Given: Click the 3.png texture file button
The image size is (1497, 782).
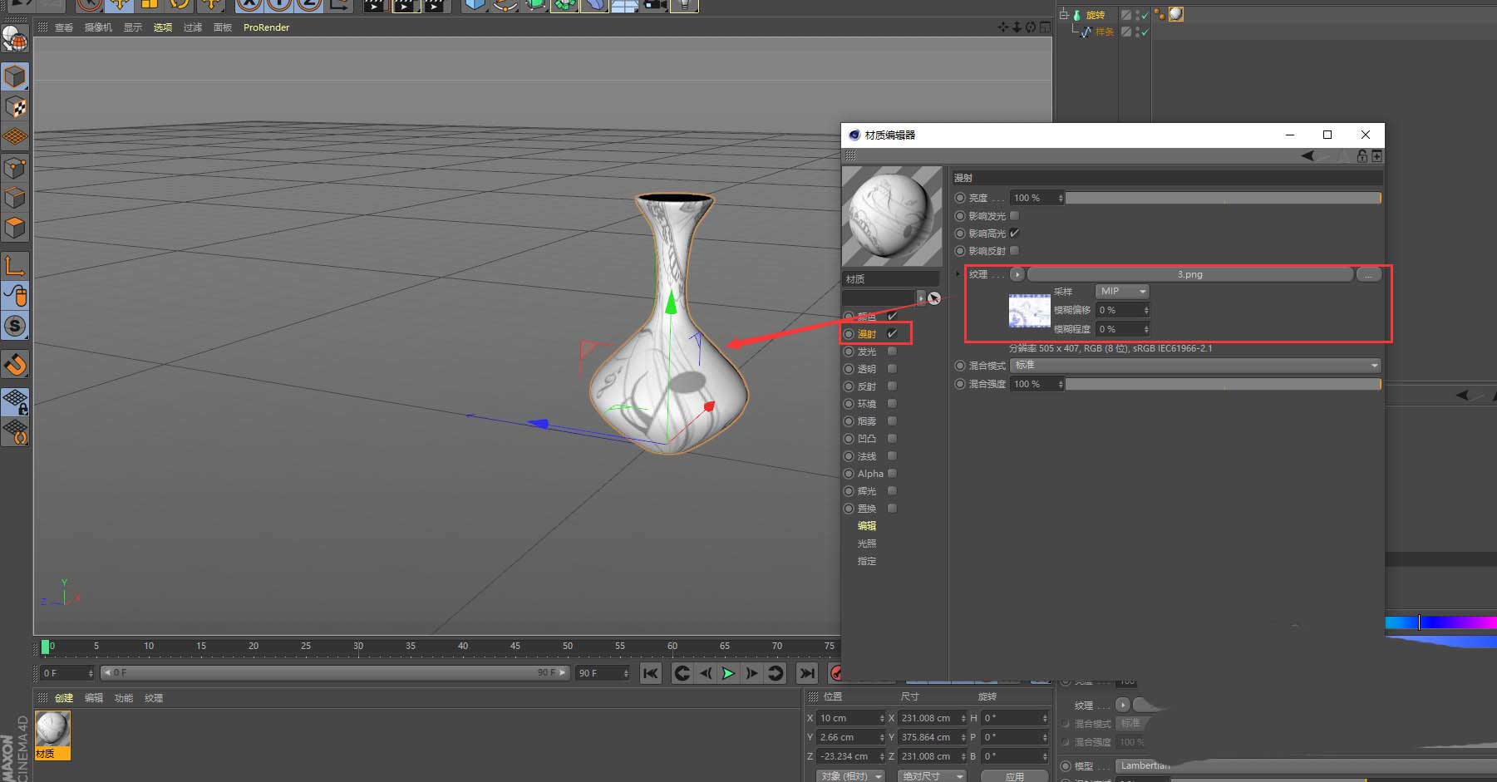Looking at the screenshot, I should tap(1189, 274).
